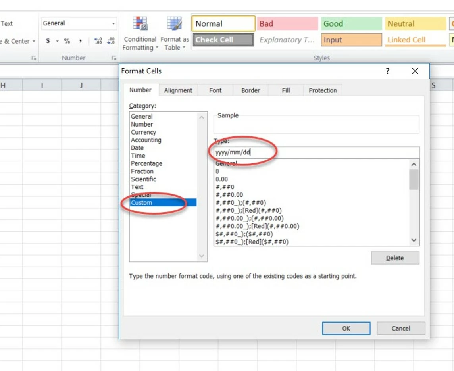454x371 pixels.
Task: Apply the Accounting Number Format
Action: [x=48, y=41]
